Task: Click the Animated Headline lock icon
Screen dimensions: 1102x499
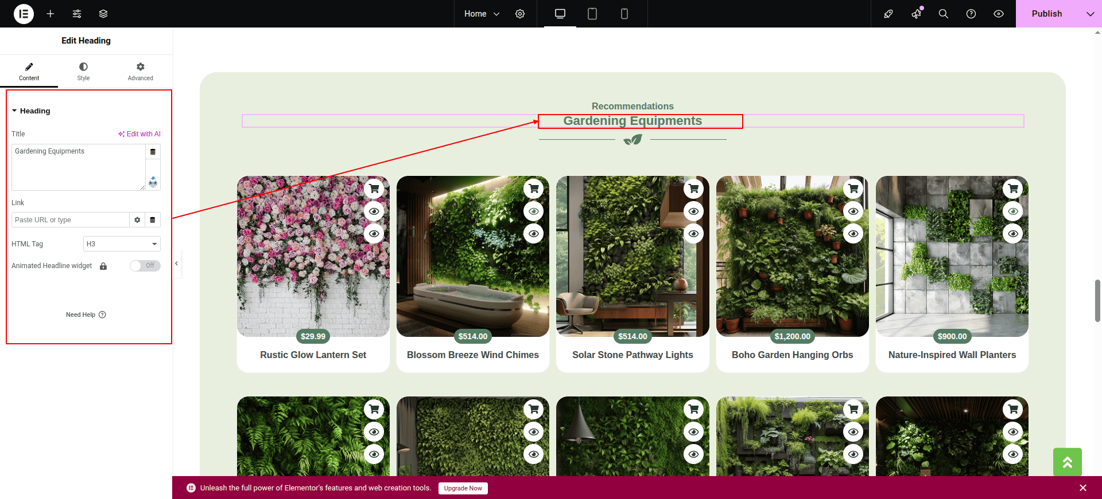Action: click(103, 266)
